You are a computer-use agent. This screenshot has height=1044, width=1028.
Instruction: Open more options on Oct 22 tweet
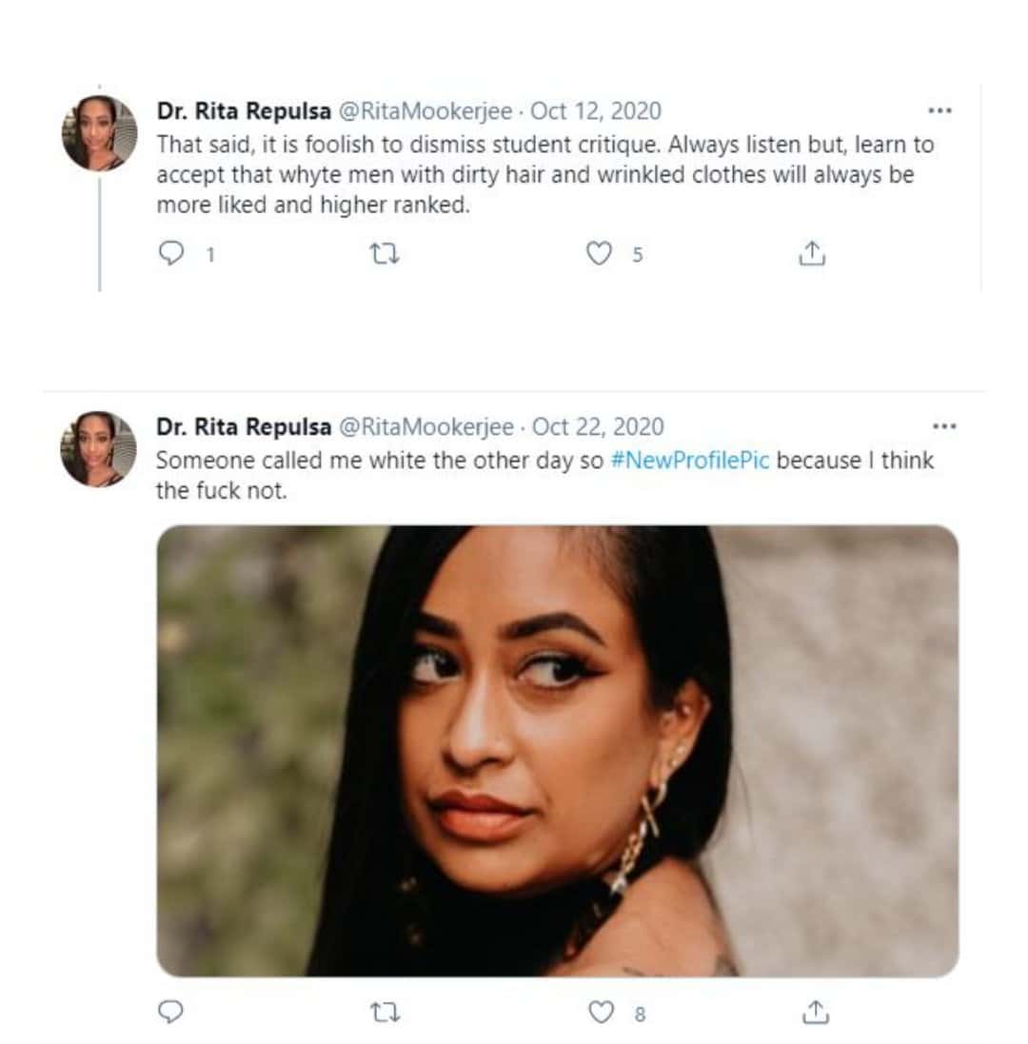(x=943, y=426)
